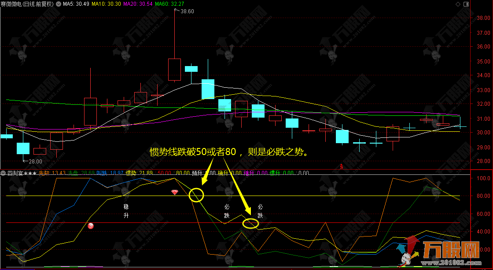Click the 32.00 price axis label
Image resolution: width=493 pixels, height=270 pixels.
483,104
